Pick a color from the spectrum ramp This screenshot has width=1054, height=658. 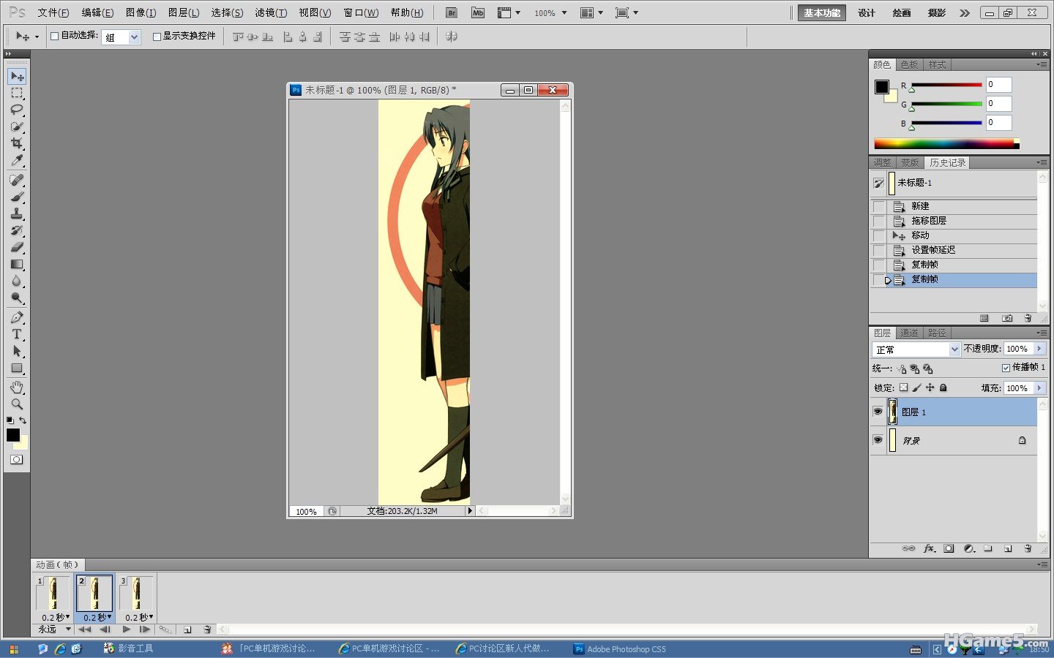[x=946, y=143]
